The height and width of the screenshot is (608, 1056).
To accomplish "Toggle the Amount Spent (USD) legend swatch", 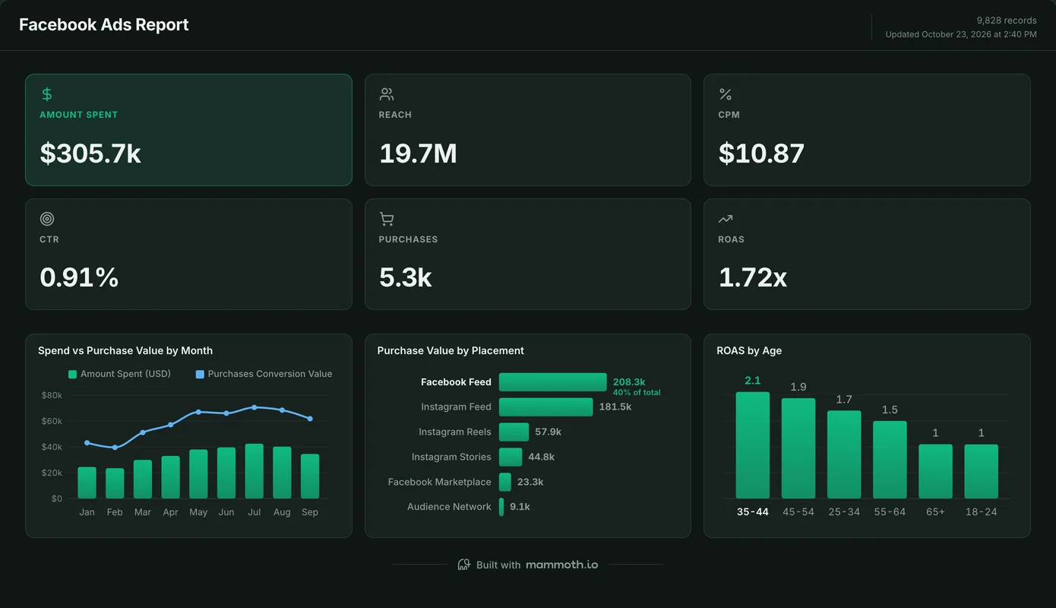I will [73, 374].
